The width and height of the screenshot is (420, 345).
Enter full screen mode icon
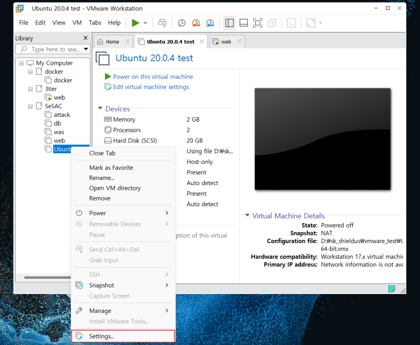tap(258, 23)
